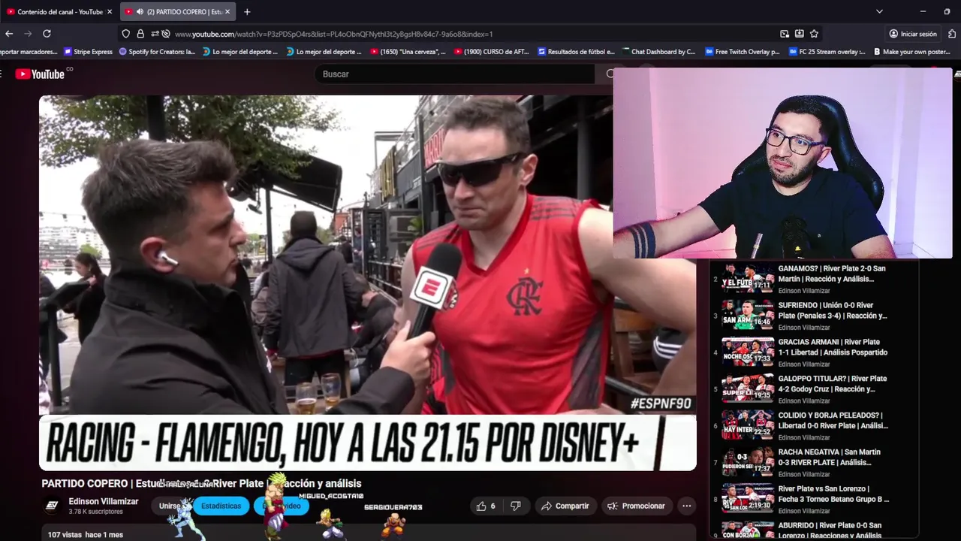Click the main video player
The width and height of the screenshot is (961, 541).
coord(368,283)
